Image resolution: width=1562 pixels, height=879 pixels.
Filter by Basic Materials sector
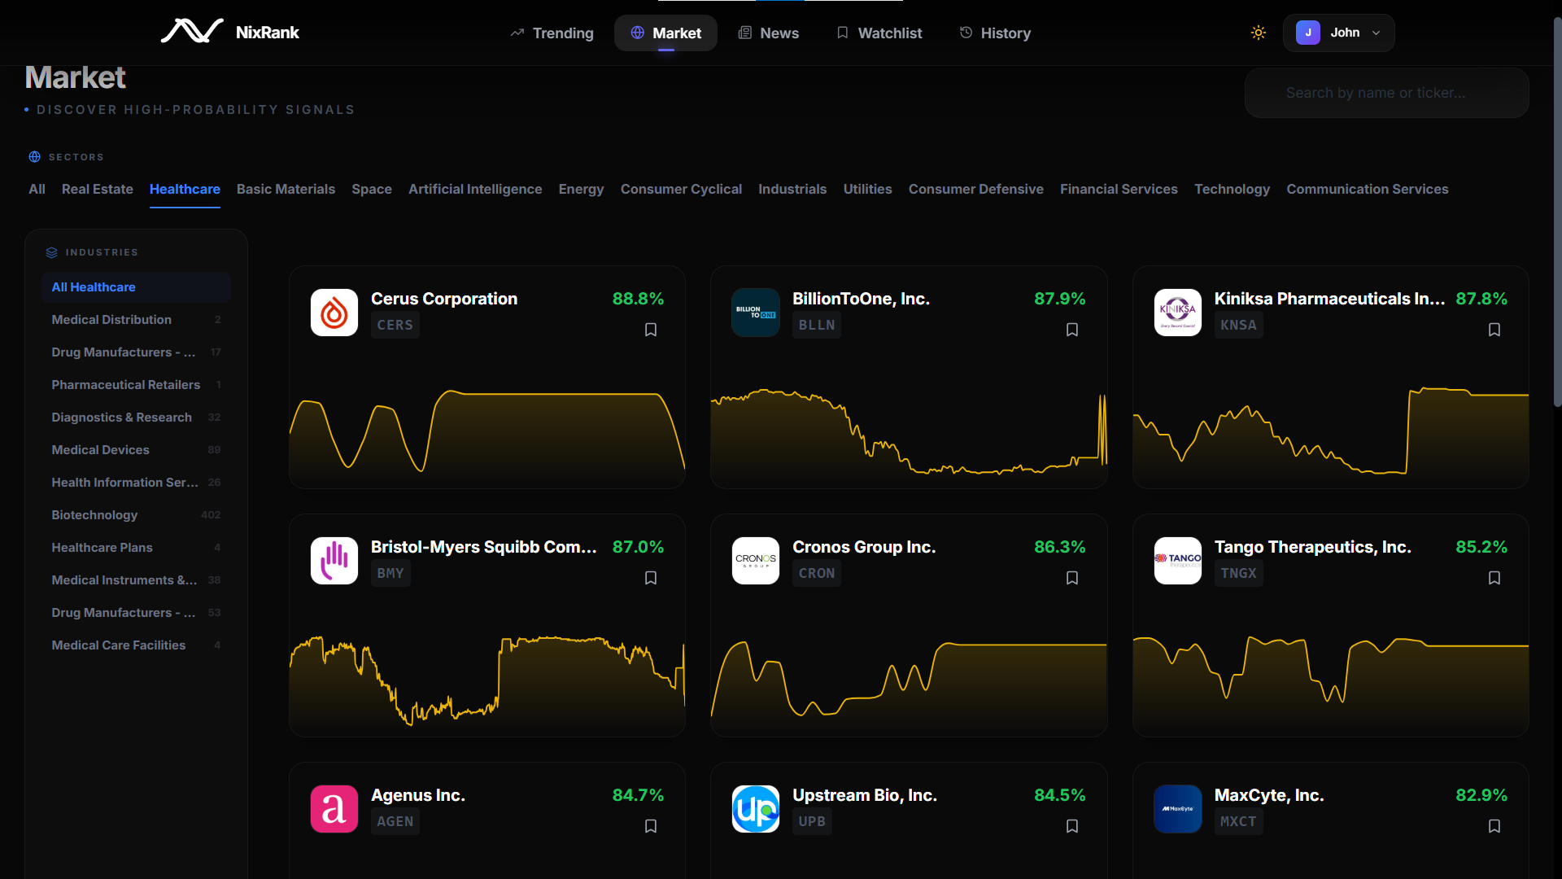286,189
